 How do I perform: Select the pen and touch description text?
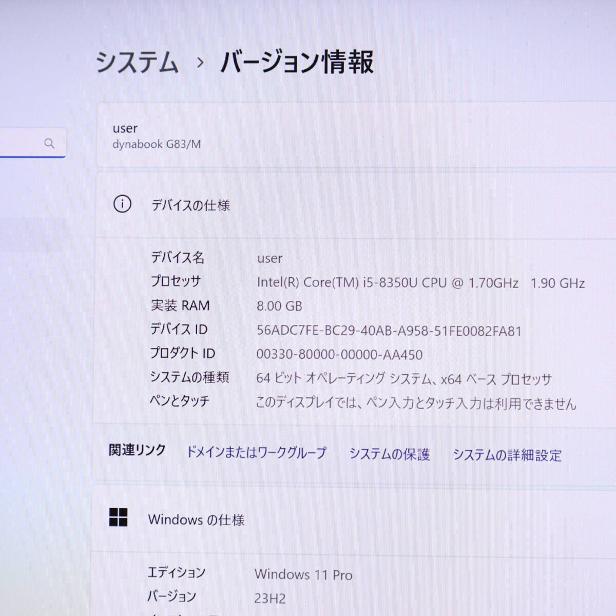416,403
